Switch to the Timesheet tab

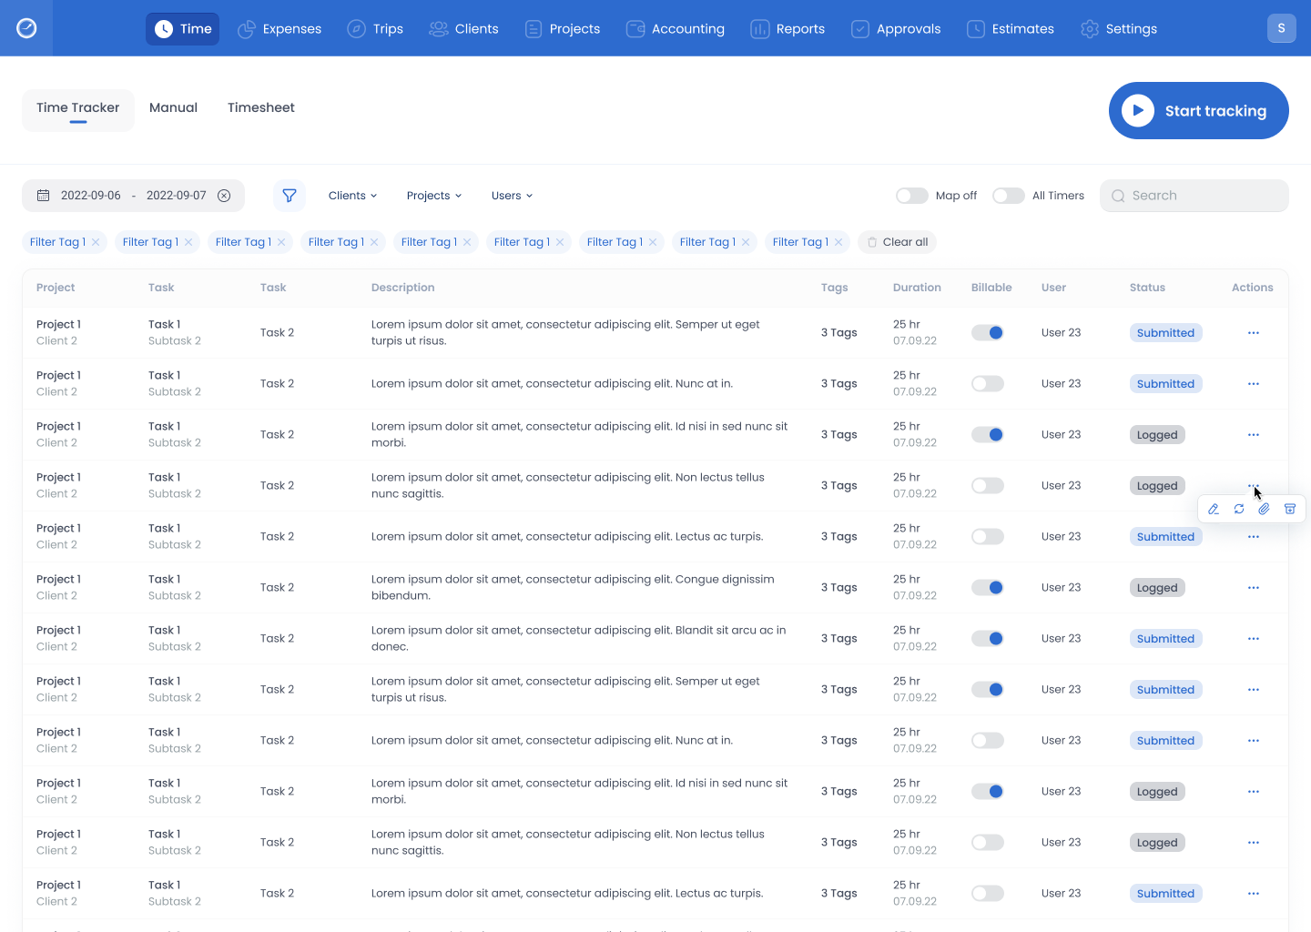tap(261, 107)
